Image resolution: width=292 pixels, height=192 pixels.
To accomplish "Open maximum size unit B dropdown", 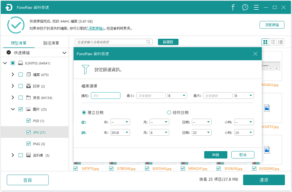I will click(244, 96).
